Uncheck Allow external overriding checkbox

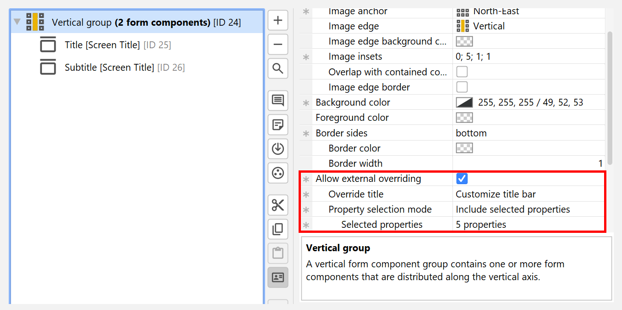(x=462, y=179)
